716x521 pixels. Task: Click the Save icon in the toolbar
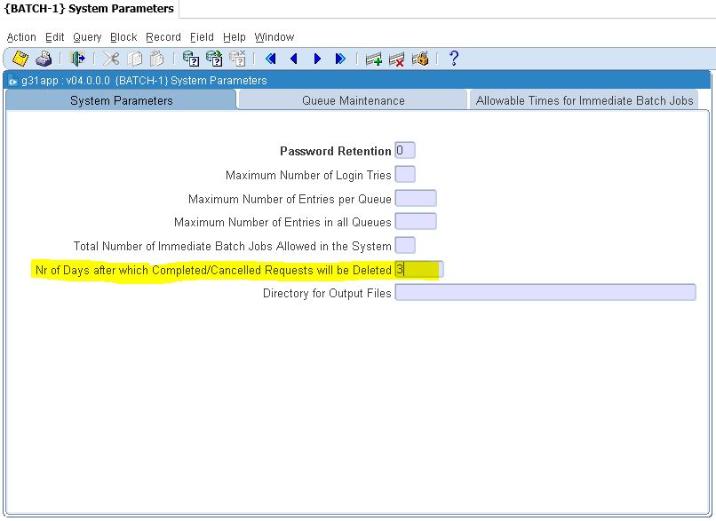20,59
